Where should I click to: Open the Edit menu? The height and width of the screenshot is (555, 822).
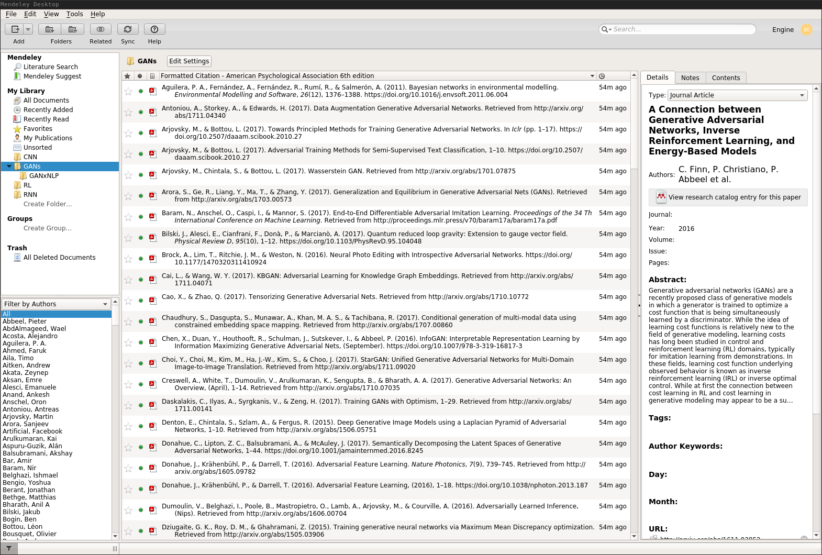coord(30,14)
